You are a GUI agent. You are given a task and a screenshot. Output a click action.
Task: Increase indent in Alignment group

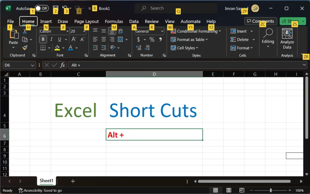pyautogui.click(x=104, y=48)
